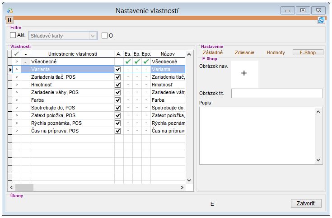The image size is (332, 218).
Task: Click the green Ep. checkmark in Všeobecné row
Action: click(137, 62)
